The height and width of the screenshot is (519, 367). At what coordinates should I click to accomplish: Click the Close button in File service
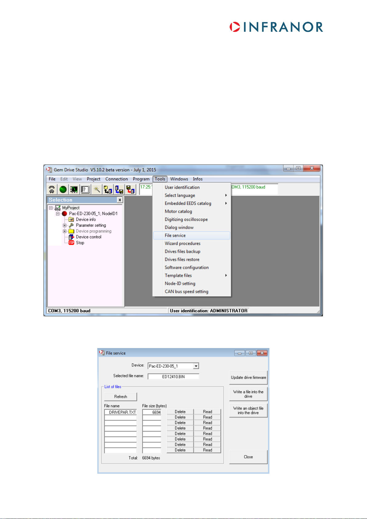click(248, 457)
